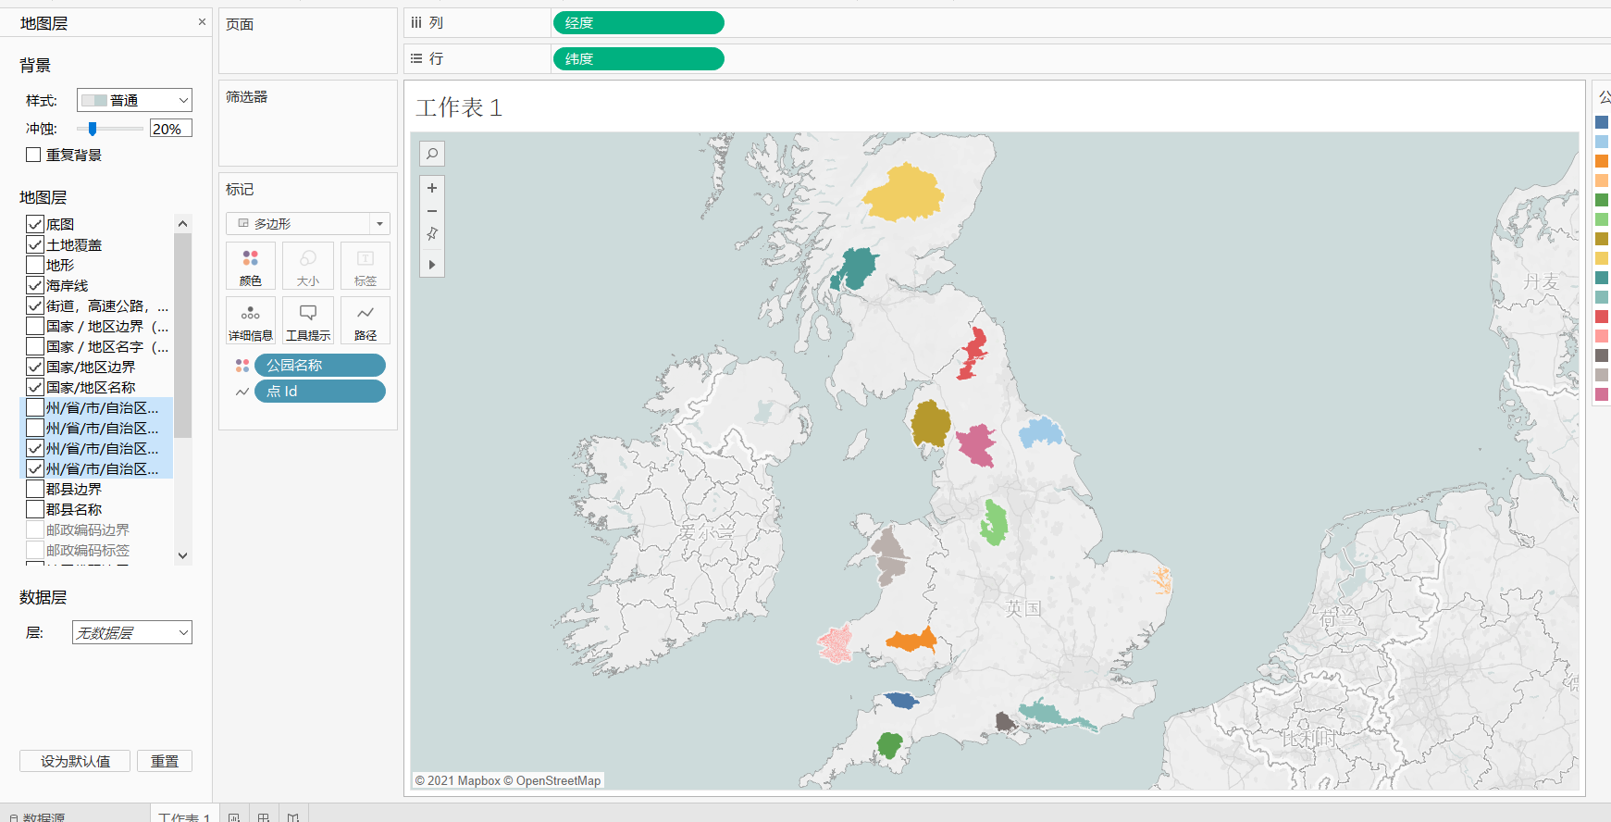This screenshot has height=822, width=1611.
Task: Uncheck the 底图 base map layer
Action: coord(35,224)
